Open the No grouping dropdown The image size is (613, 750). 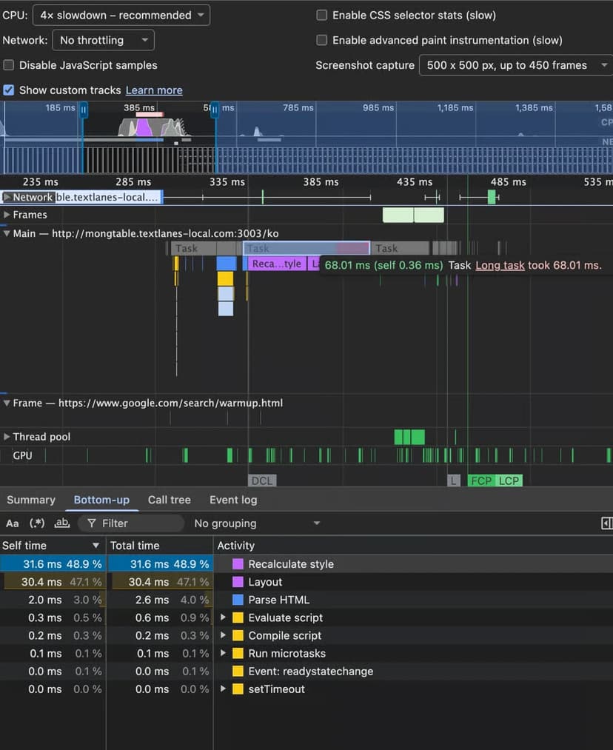257,523
